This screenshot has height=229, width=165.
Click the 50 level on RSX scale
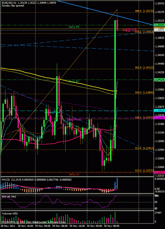pos(156,202)
